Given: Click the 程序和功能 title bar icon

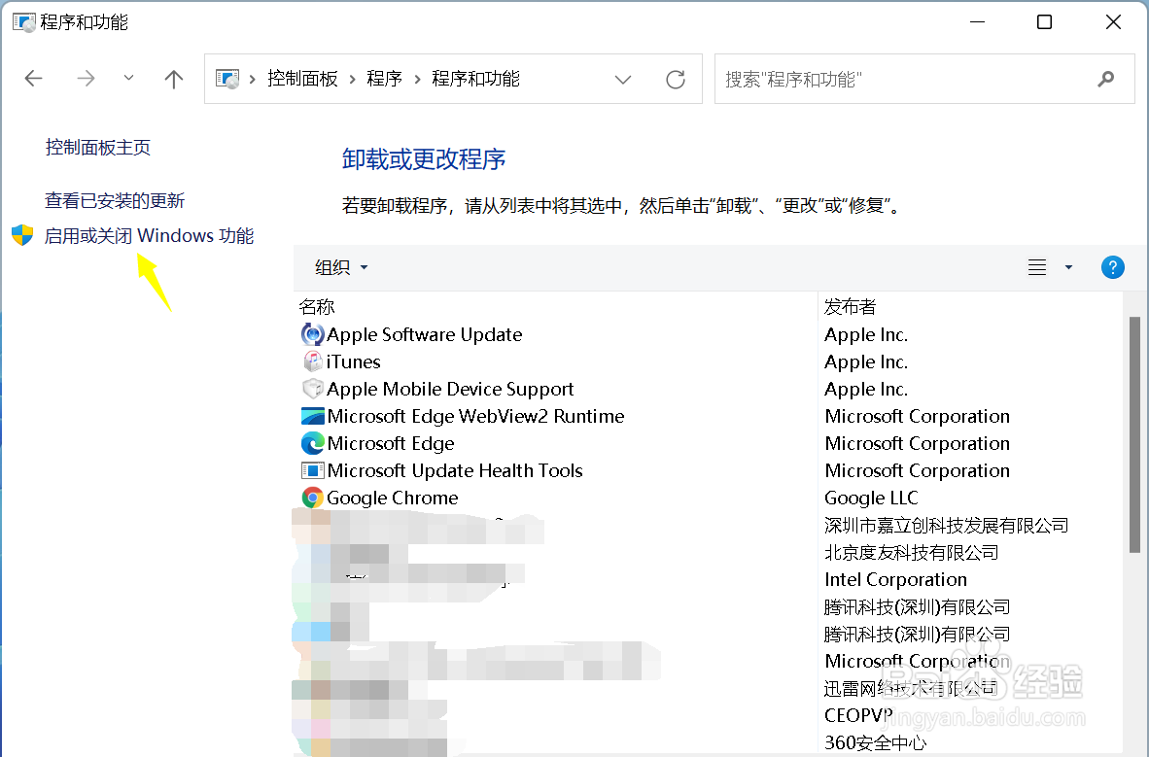Looking at the screenshot, I should point(24,22).
